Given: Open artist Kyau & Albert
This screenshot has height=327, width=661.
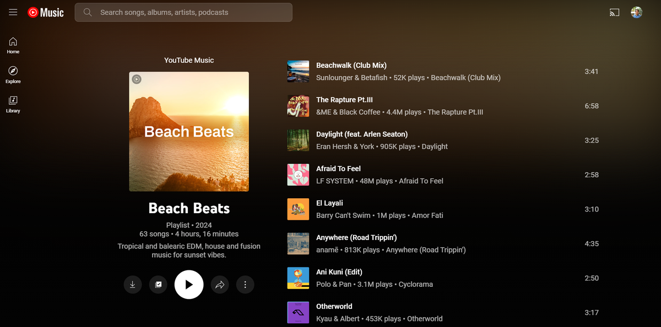Looking at the screenshot, I should [x=338, y=319].
